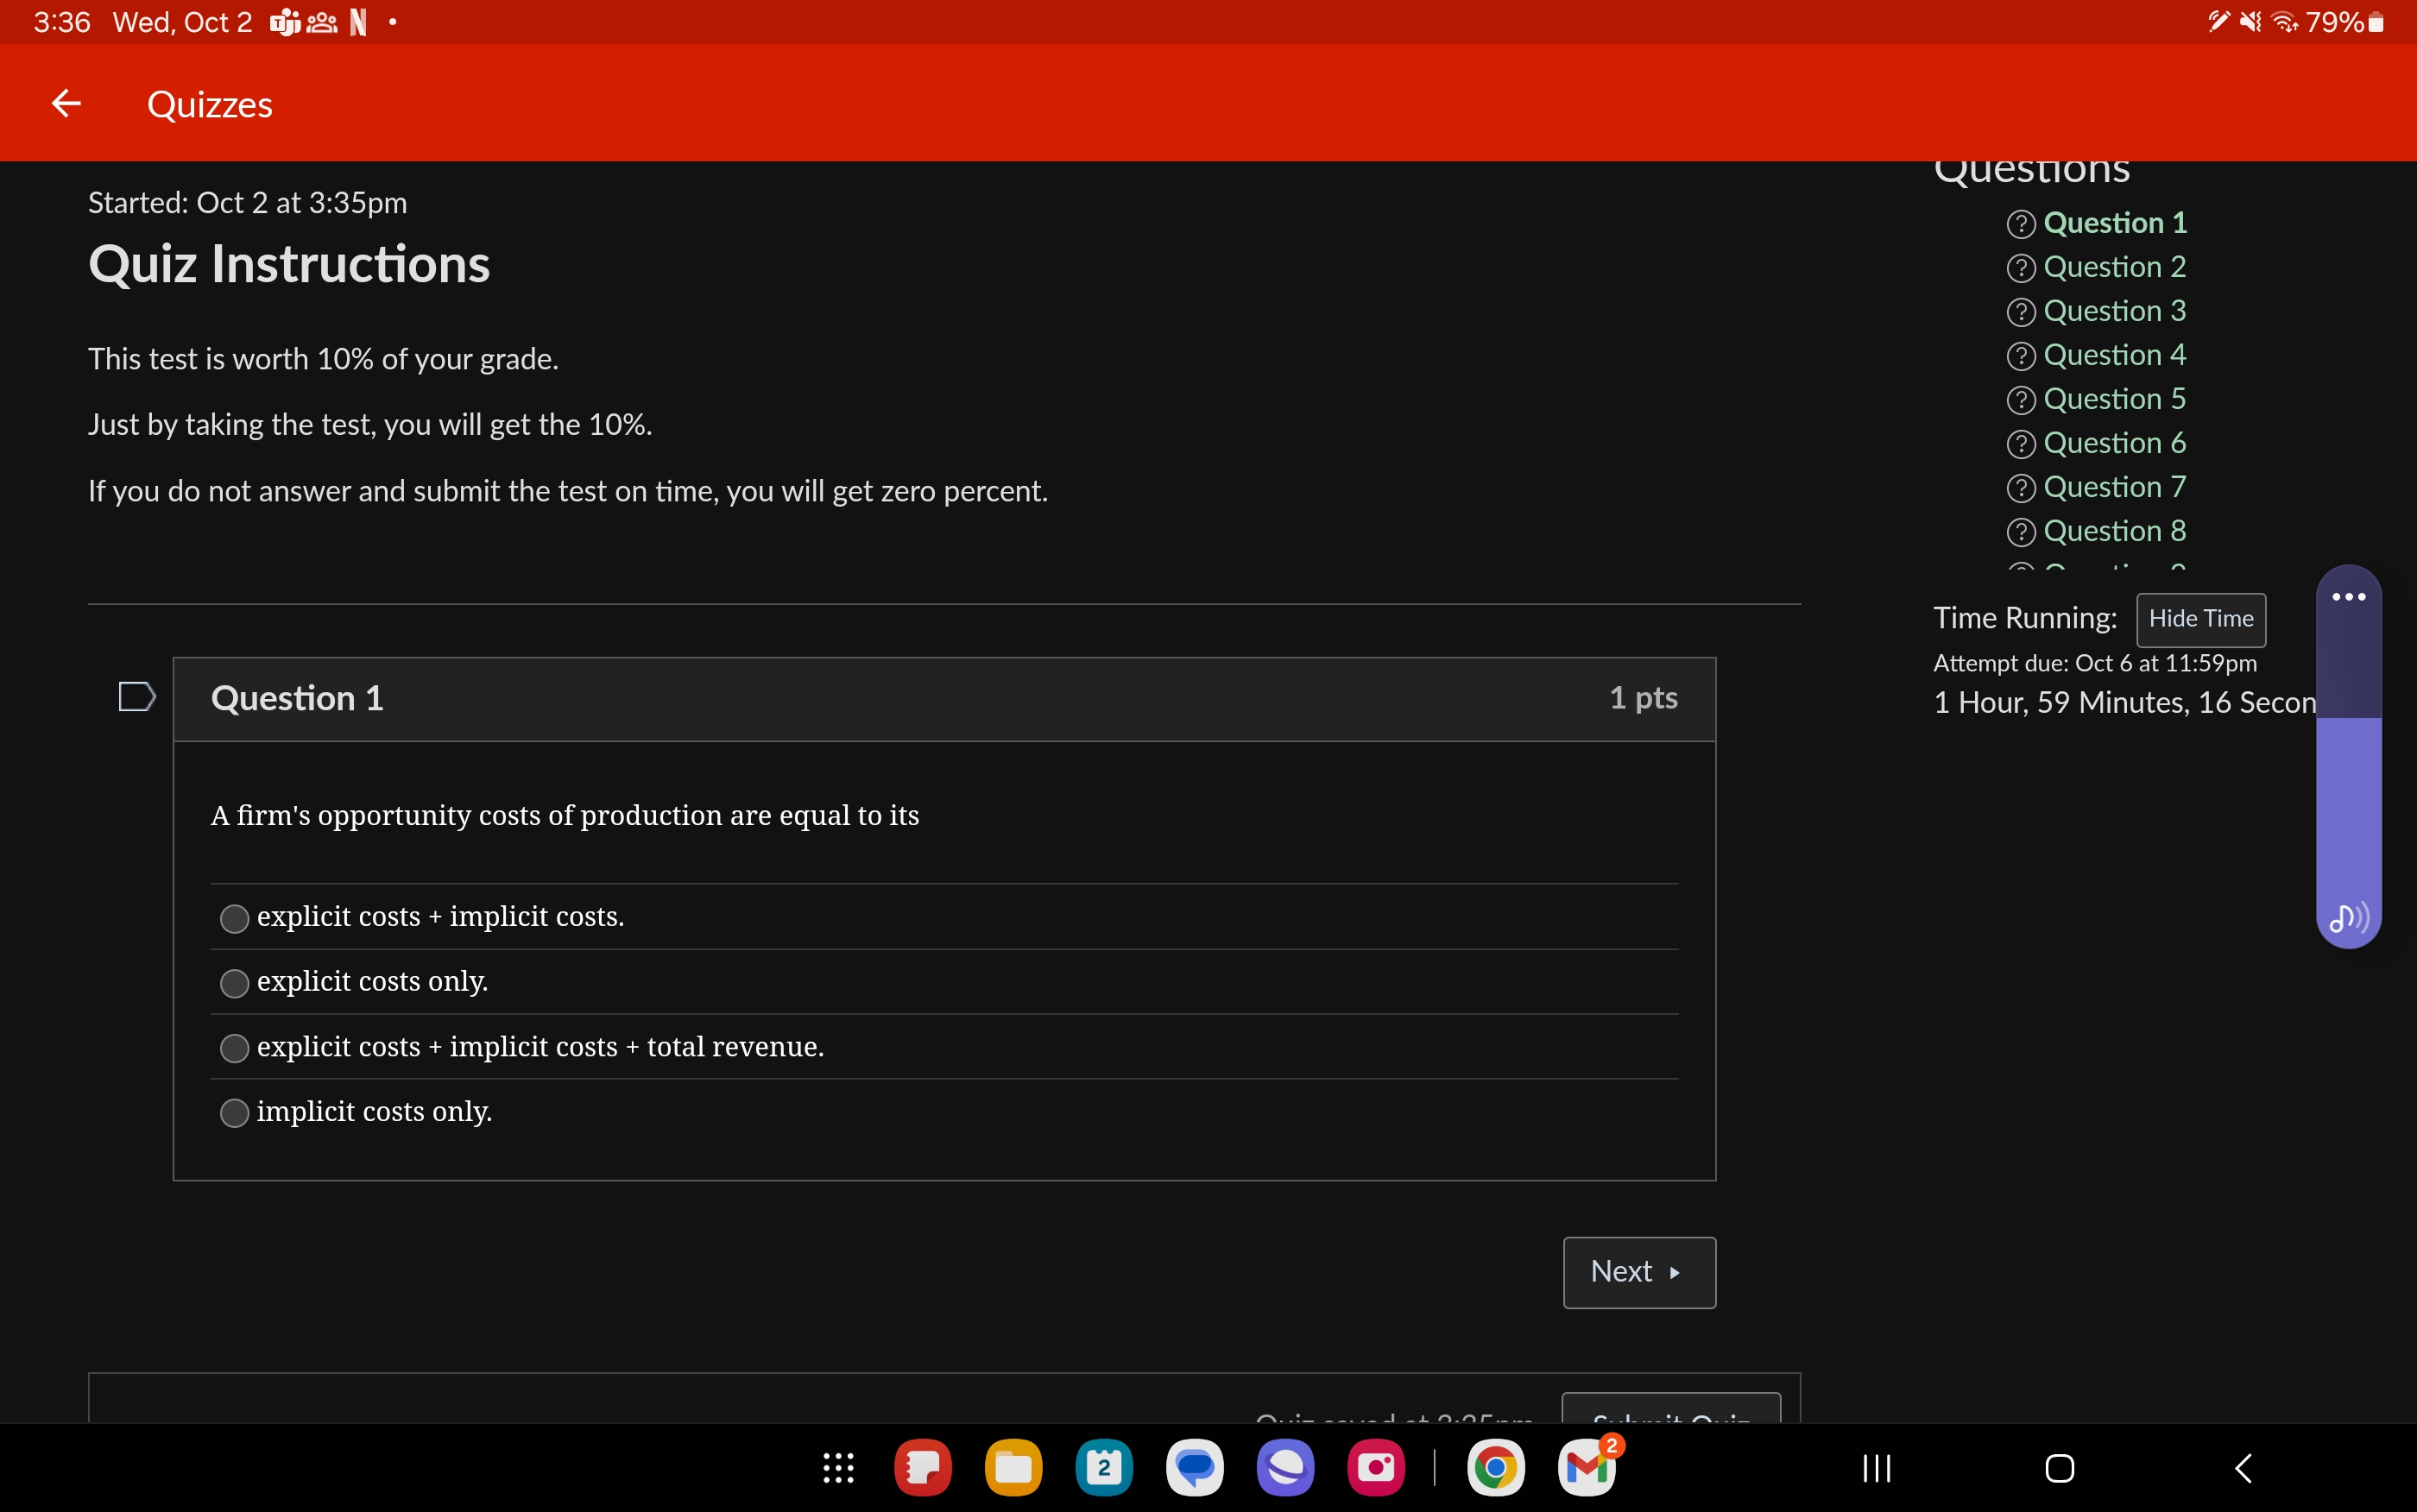Image resolution: width=2417 pixels, height=1512 pixels.
Task: Tap 'Attempt due: Oct 6 at 11:59pm' text
Action: (2094, 663)
